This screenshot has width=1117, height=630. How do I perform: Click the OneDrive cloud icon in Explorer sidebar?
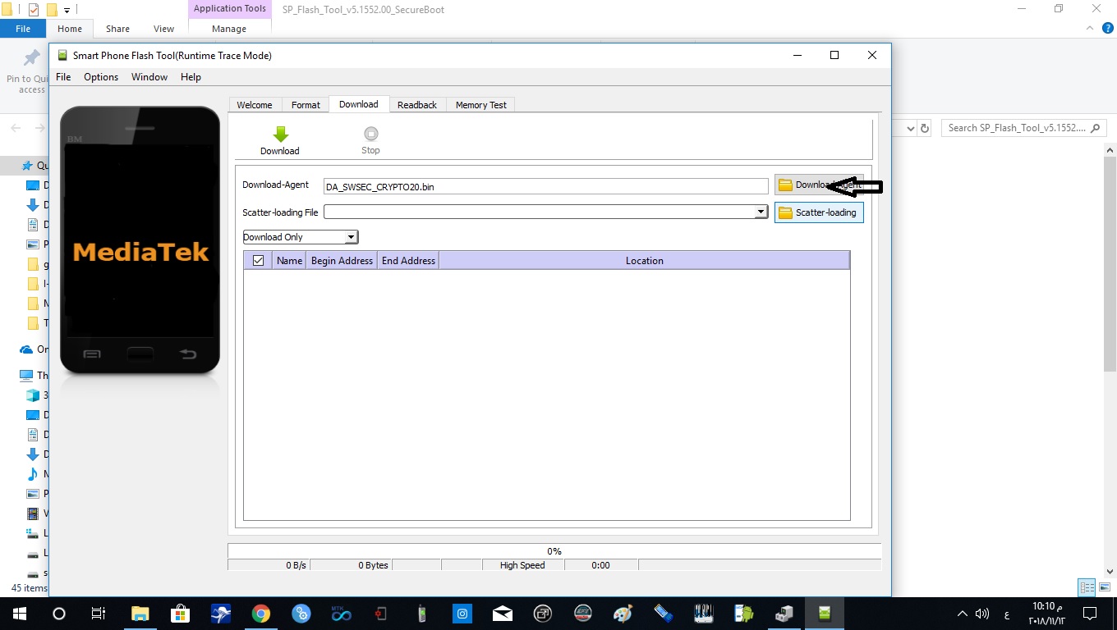tap(26, 349)
